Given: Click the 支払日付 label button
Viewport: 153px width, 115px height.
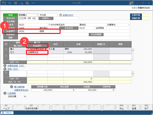Looking at the screenshot, I should click(x=11, y=18).
